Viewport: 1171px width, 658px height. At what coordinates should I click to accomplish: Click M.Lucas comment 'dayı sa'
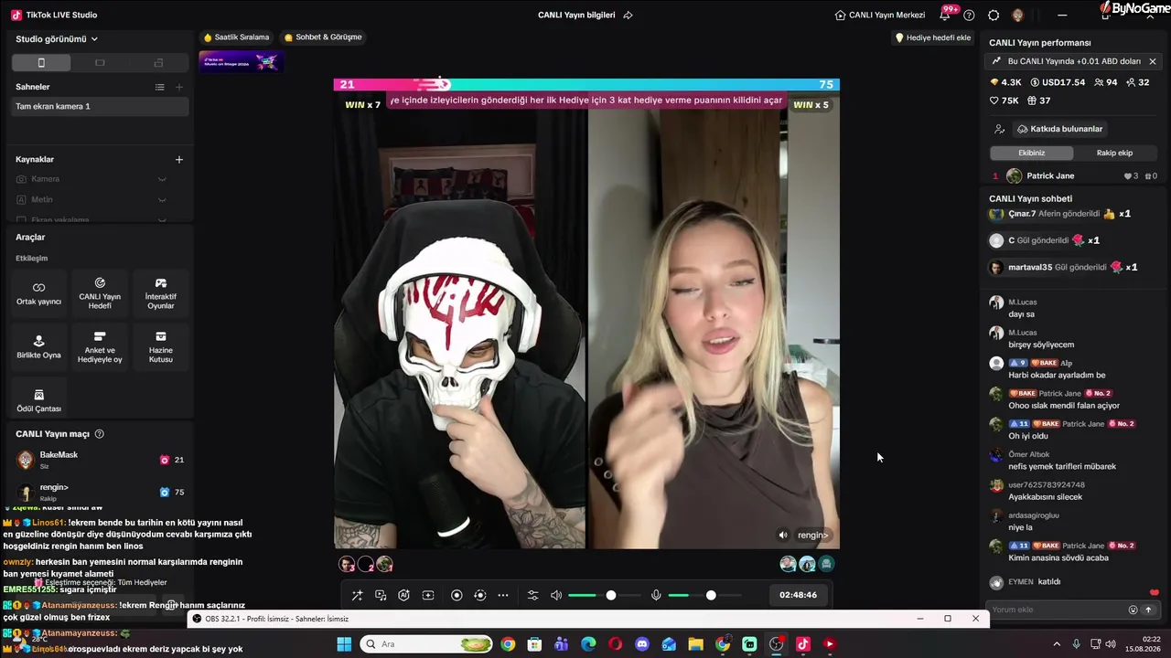pos(1023,314)
